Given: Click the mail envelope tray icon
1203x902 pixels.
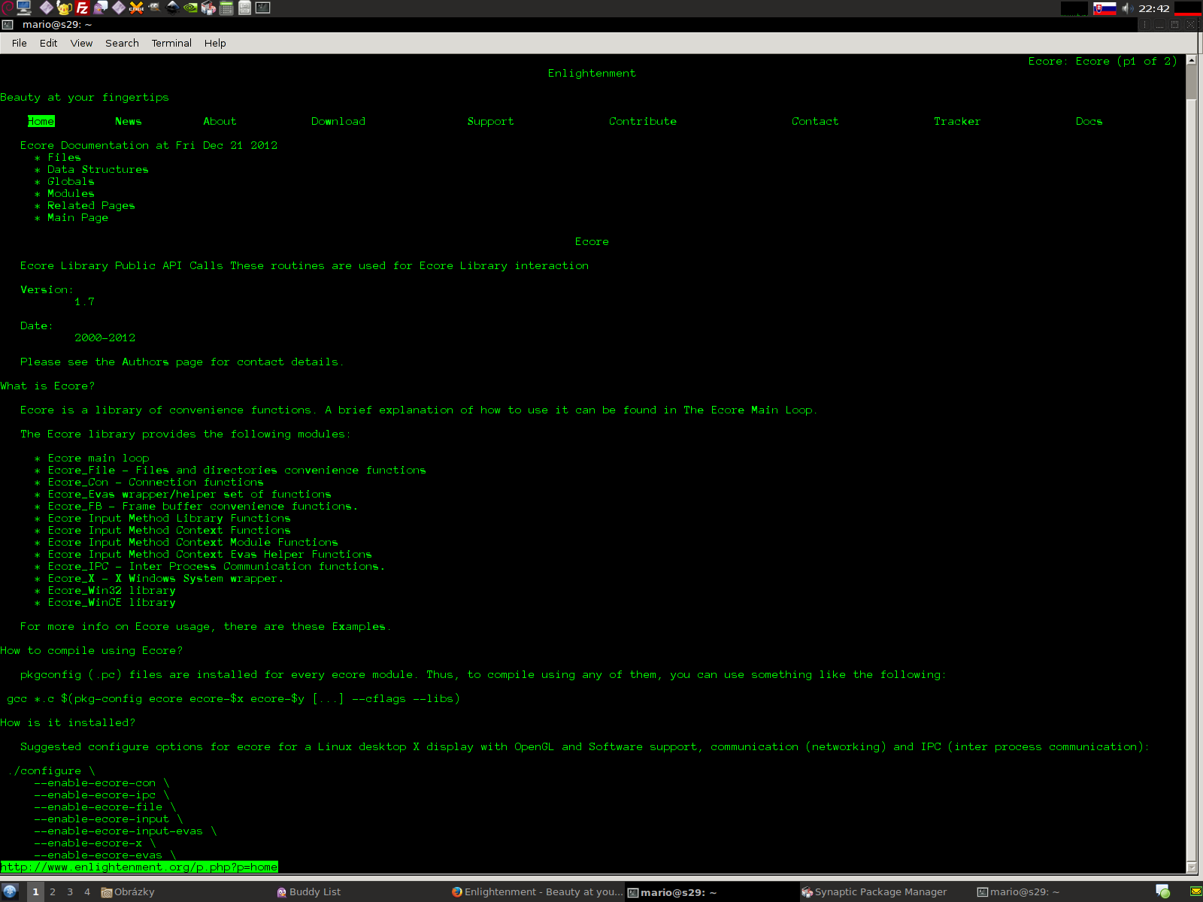Looking at the screenshot, I should click(x=1195, y=891).
